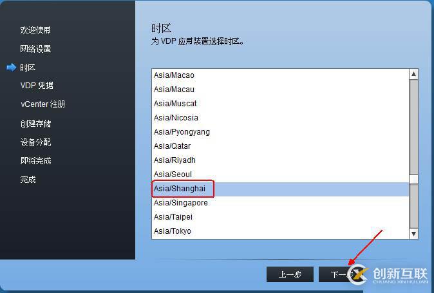Viewport: 434px width, 293px height.
Task: Open 欢迎使用 wizard step
Action: pos(35,30)
